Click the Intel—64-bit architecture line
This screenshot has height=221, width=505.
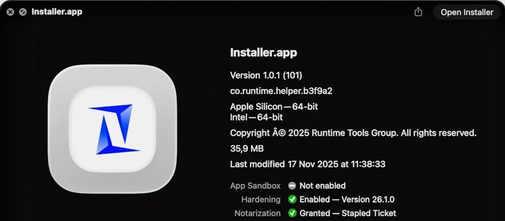256,117
